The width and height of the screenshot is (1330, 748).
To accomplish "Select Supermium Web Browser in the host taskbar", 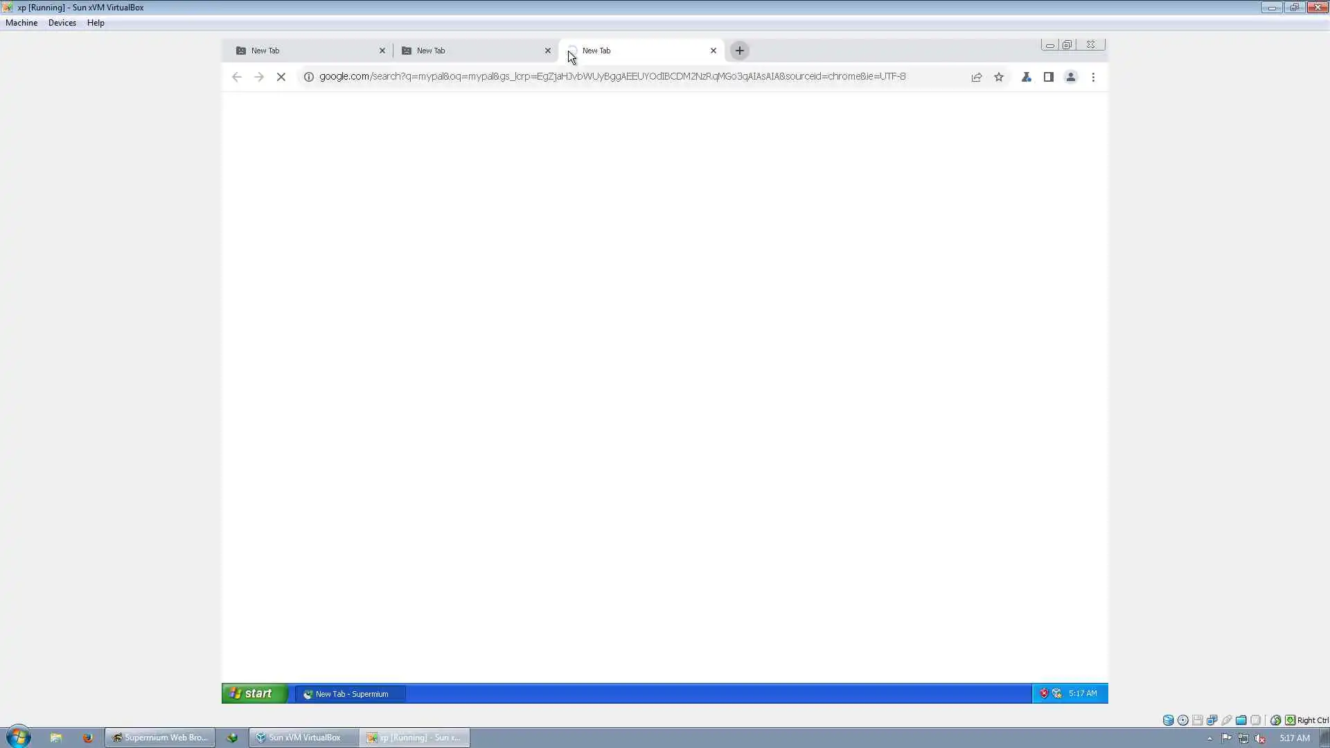I will 160,738.
